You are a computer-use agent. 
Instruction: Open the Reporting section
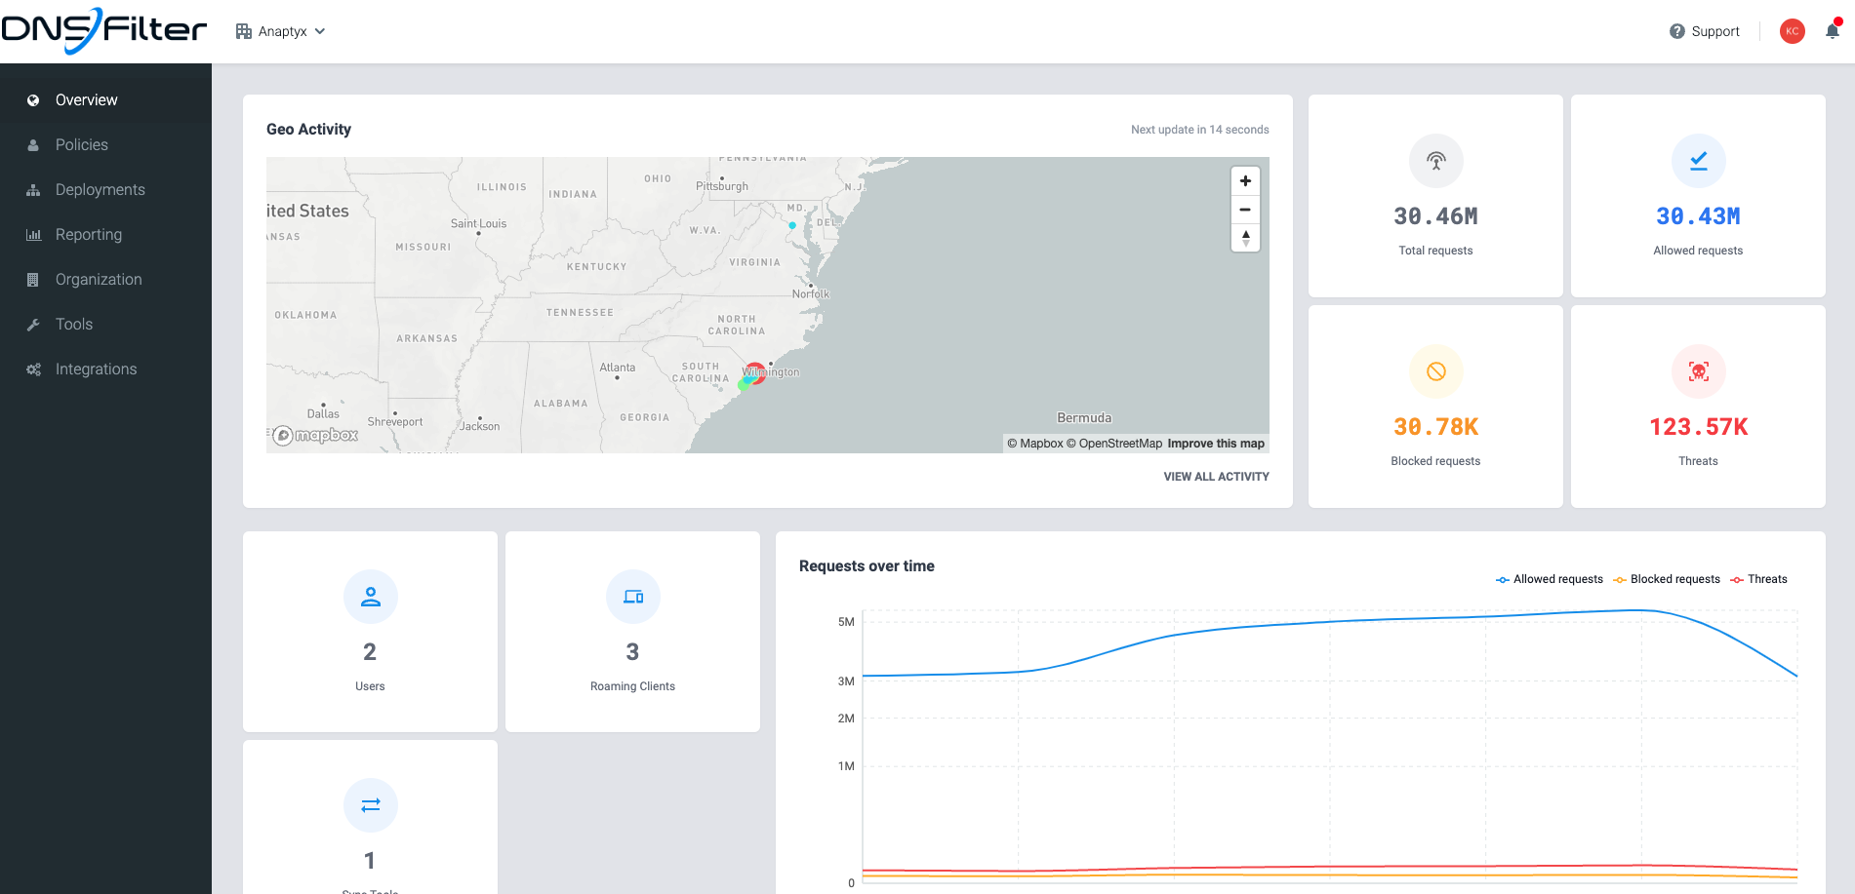89,234
